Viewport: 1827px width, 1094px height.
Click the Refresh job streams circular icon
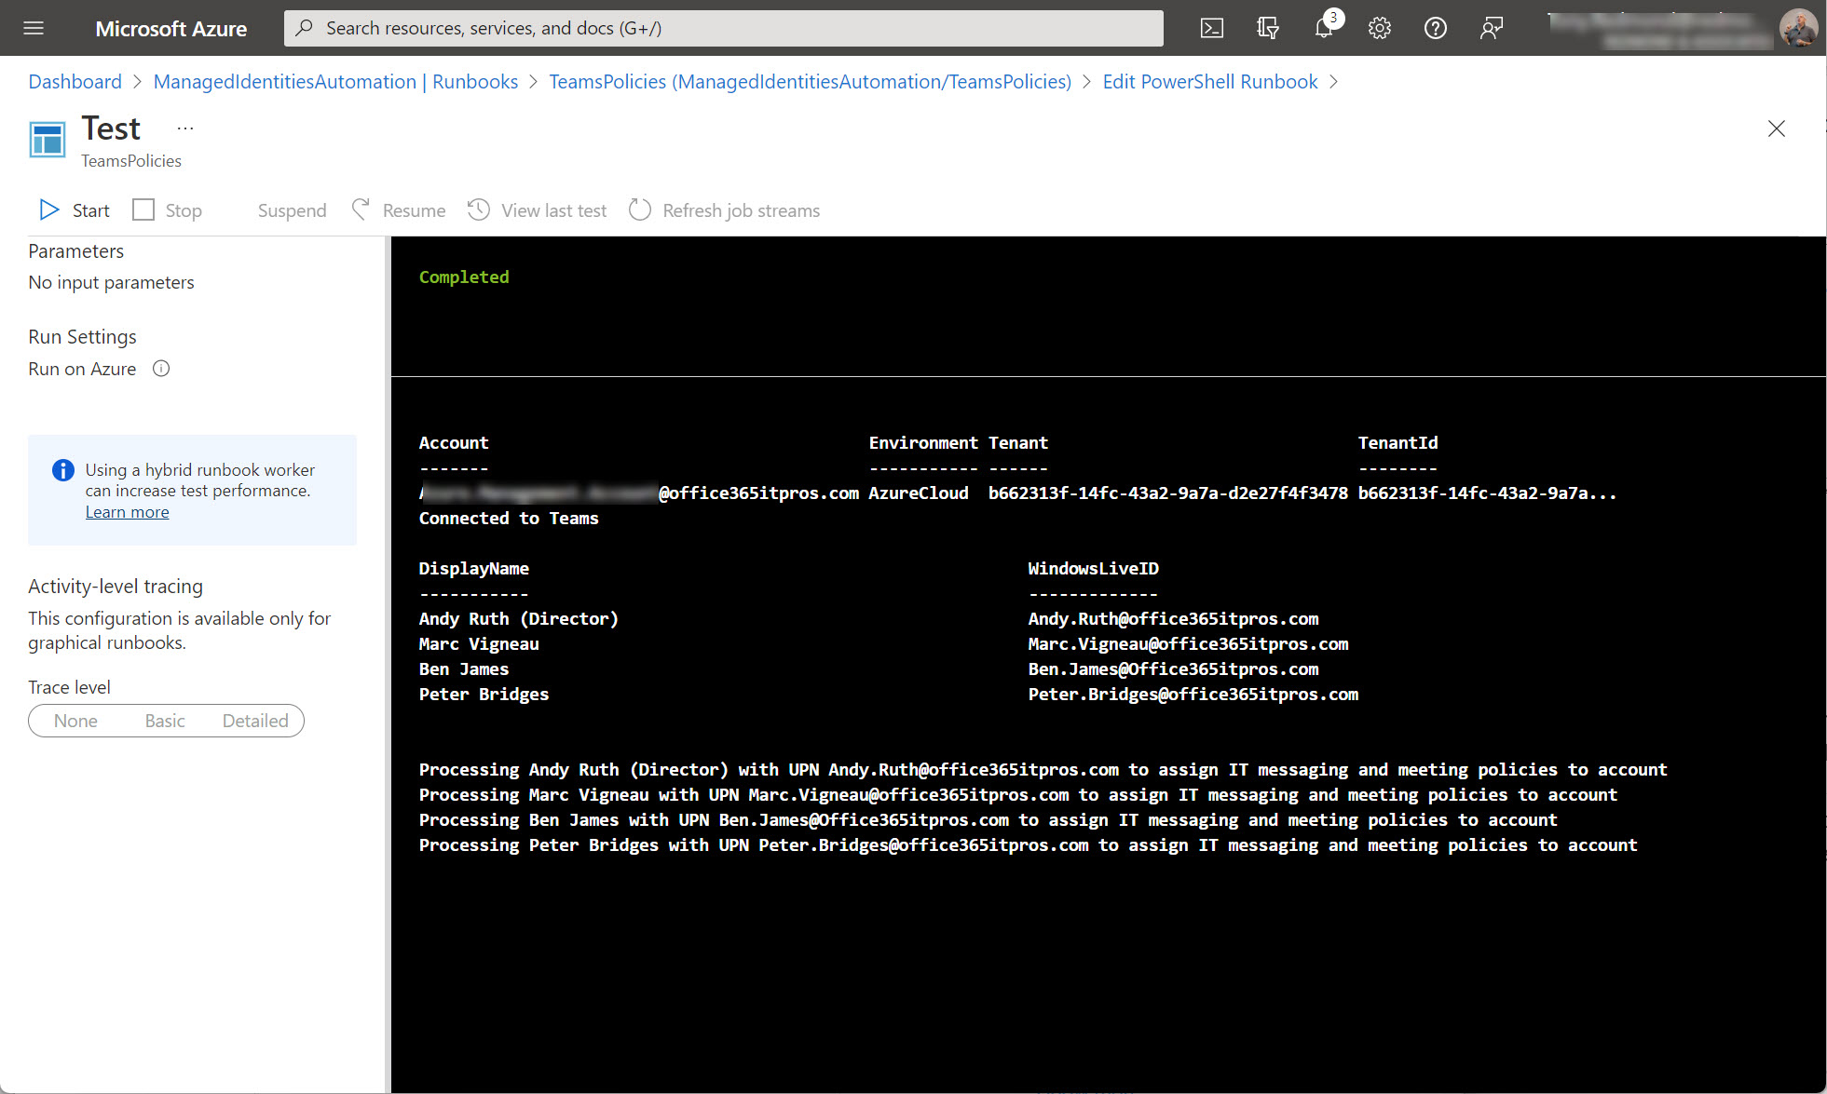640,210
